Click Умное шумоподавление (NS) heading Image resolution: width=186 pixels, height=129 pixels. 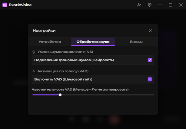[x=65, y=52]
